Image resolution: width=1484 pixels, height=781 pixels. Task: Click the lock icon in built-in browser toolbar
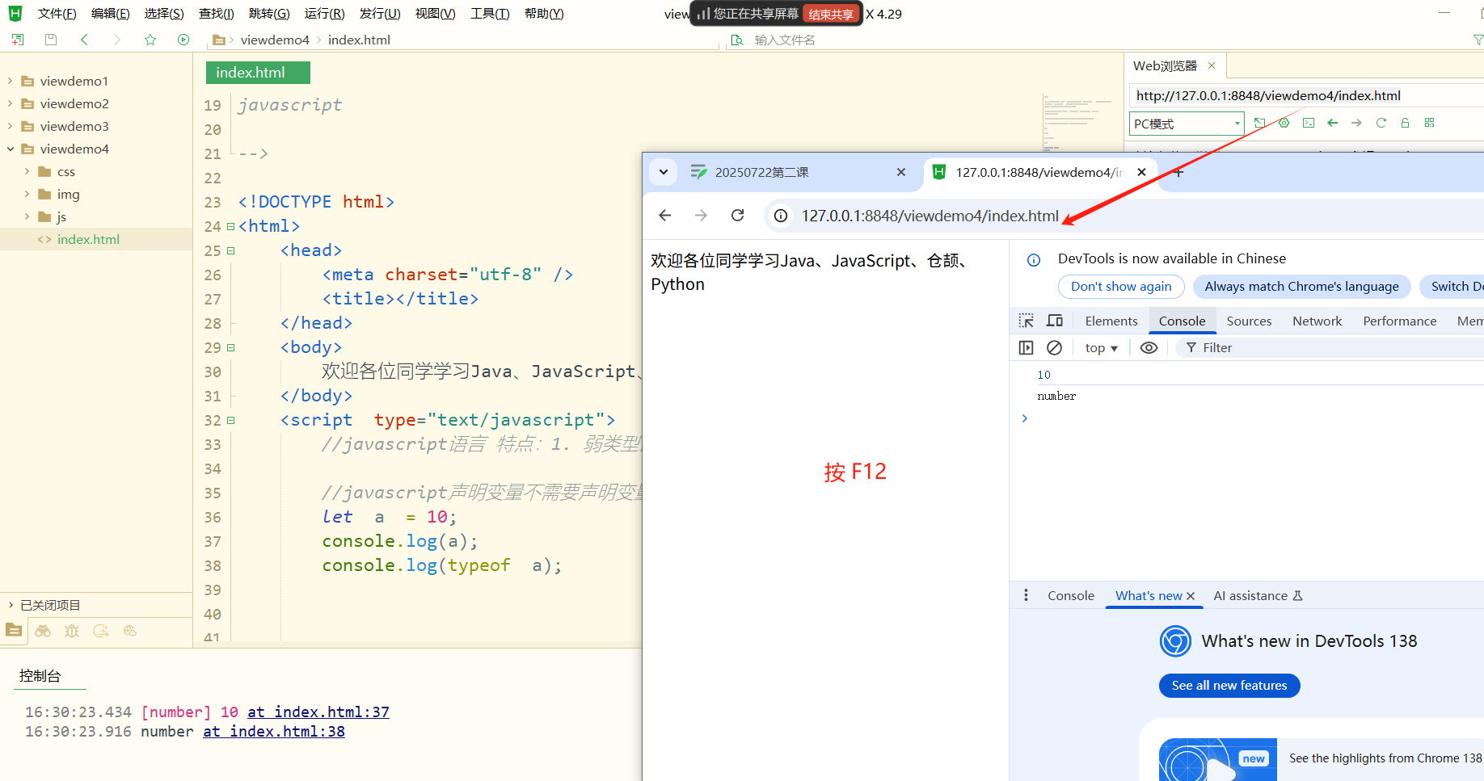point(1406,123)
